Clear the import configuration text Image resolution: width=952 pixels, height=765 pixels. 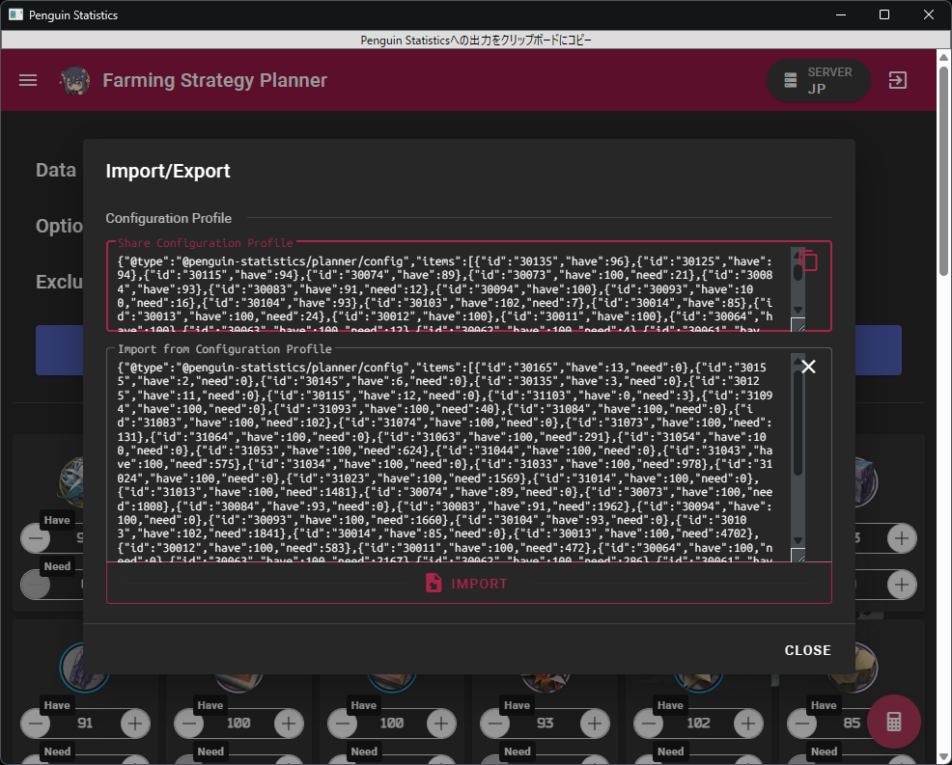click(x=808, y=367)
